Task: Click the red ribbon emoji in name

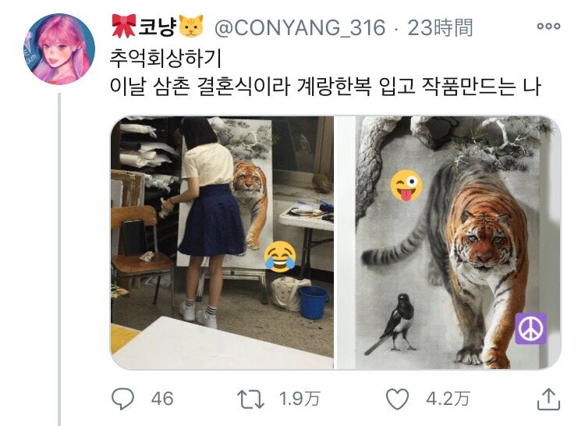Action: pos(124,26)
